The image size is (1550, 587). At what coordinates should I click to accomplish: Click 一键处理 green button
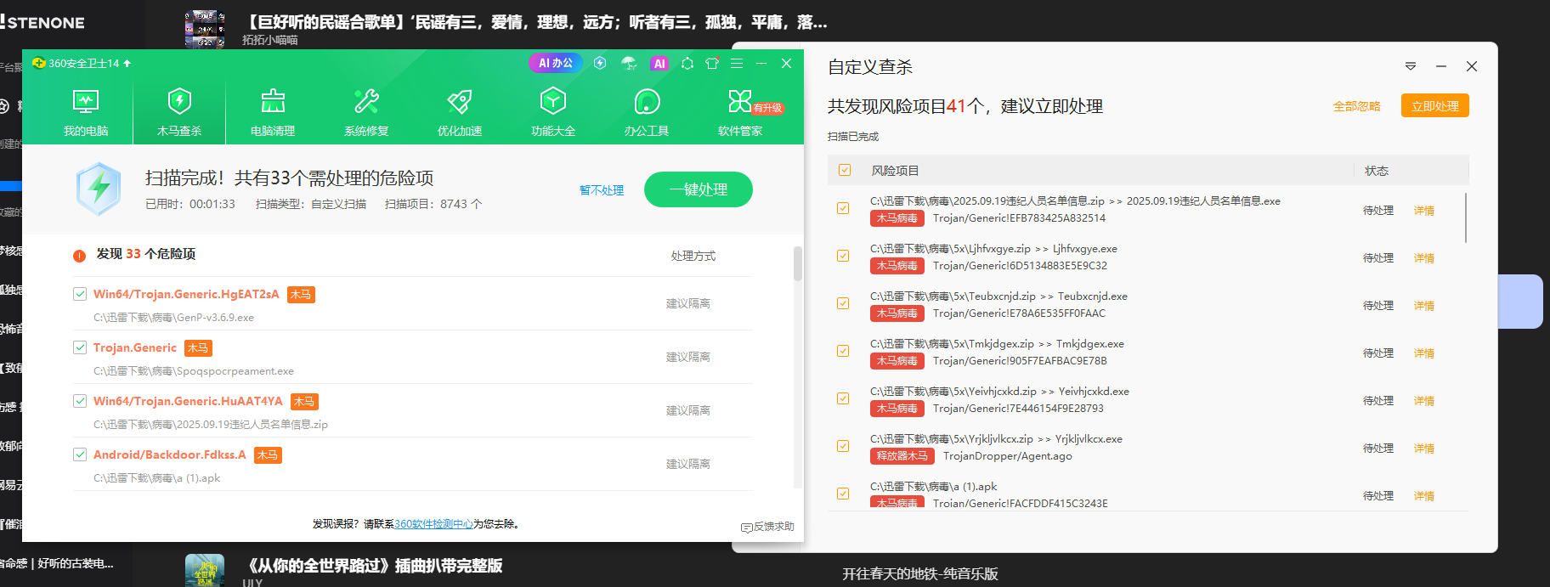pos(699,189)
